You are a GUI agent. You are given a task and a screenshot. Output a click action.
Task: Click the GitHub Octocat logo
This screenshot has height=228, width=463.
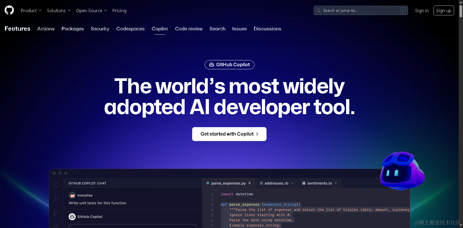(9, 10)
